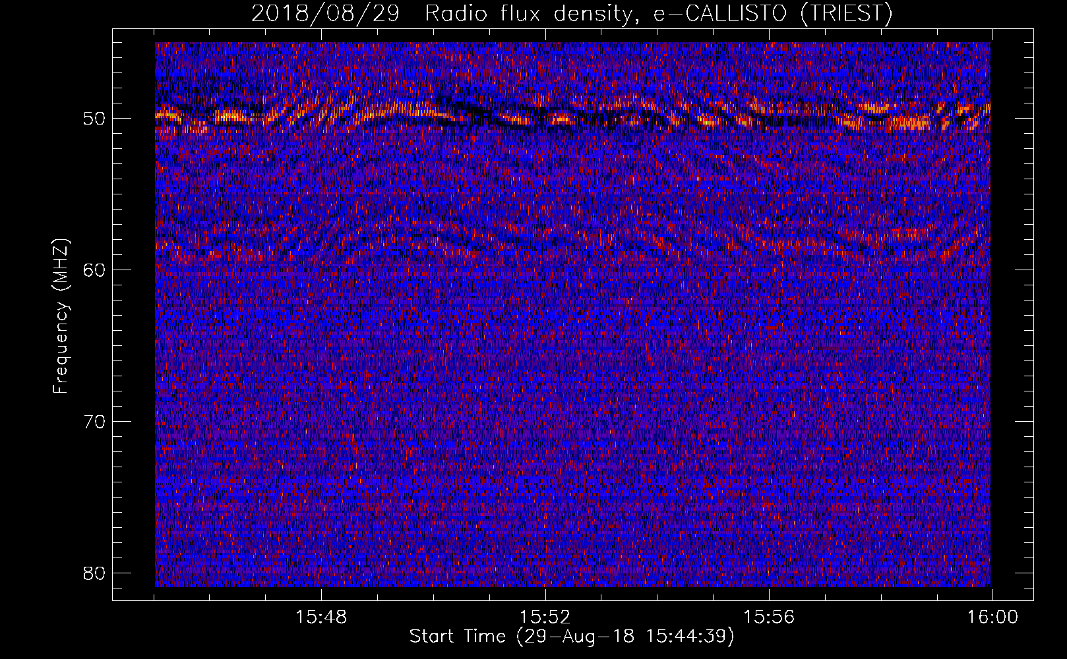The height and width of the screenshot is (659, 1067).
Task: Click the 60 frequency tick label
Action: tap(95, 270)
